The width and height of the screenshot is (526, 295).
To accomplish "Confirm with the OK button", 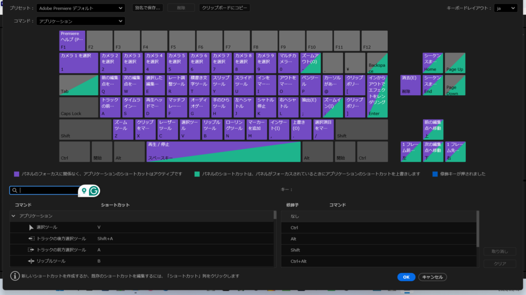I will click(406, 277).
